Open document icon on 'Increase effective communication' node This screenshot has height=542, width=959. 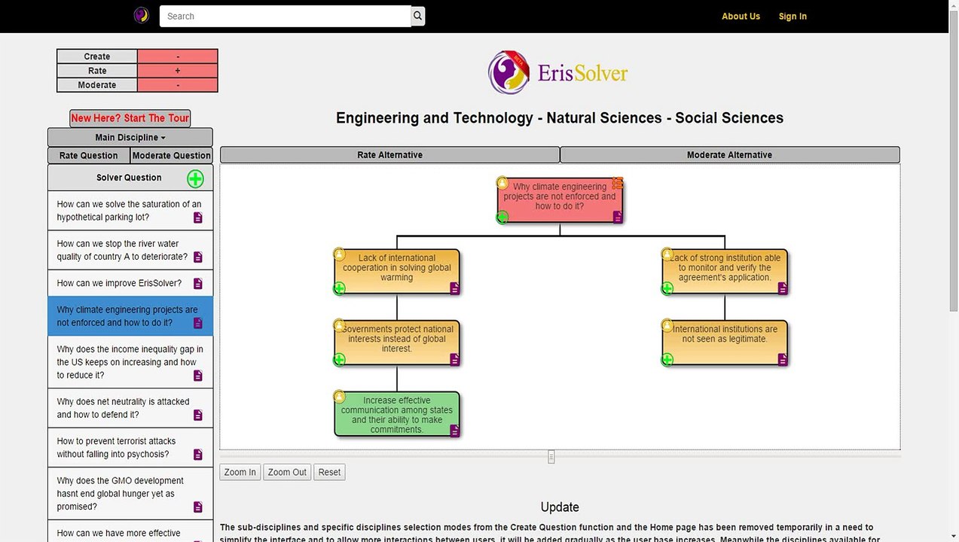tap(455, 431)
